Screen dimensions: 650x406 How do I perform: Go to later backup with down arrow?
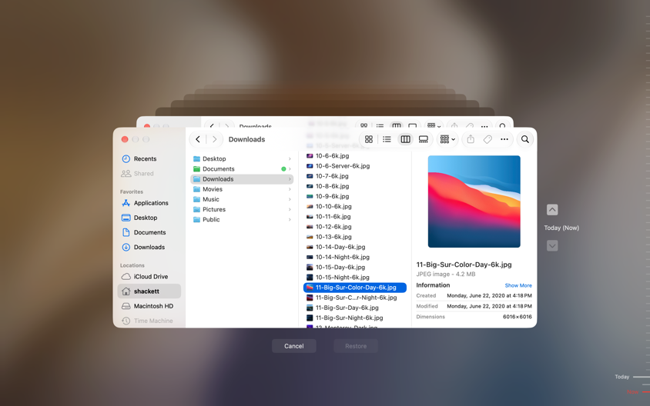(x=552, y=246)
